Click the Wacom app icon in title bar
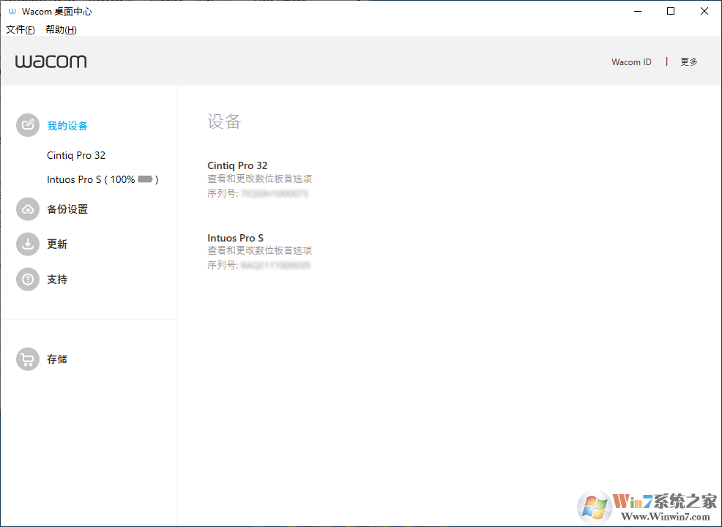 click(12, 12)
